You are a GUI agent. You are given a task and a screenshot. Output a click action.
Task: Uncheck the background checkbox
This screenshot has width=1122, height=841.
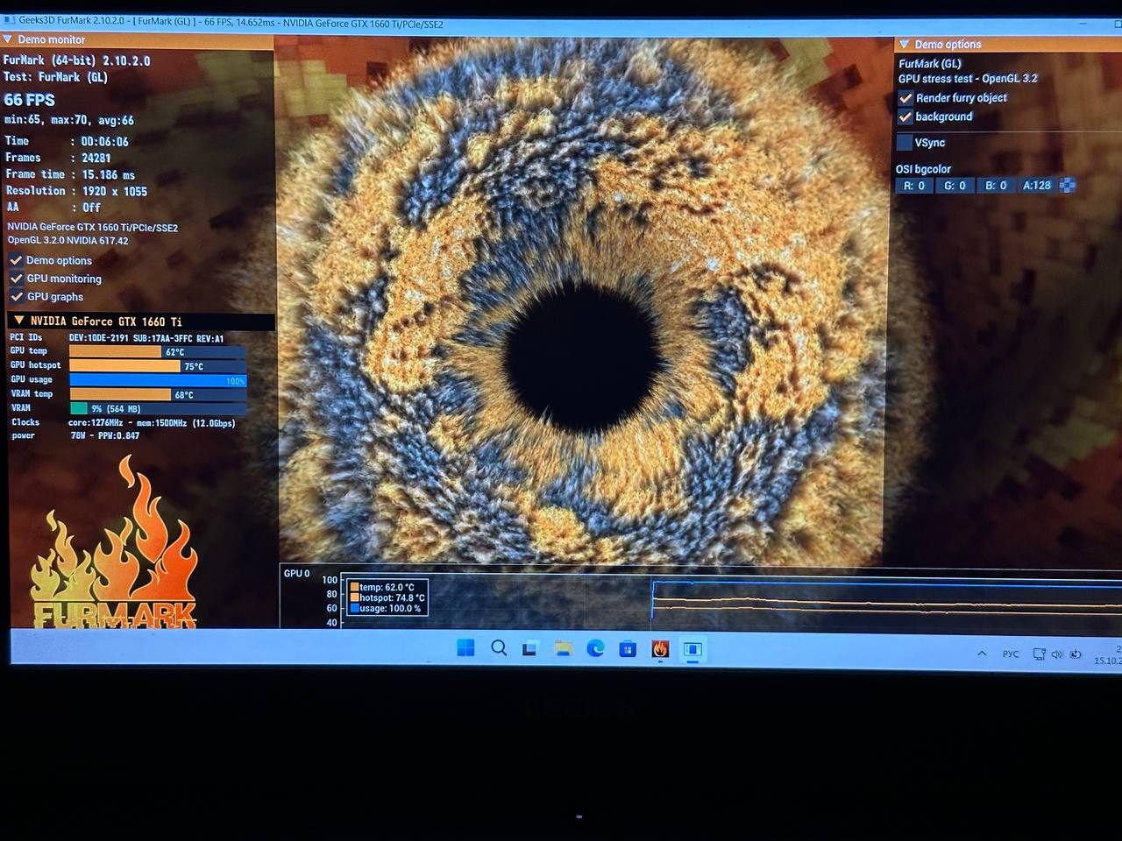tap(905, 117)
